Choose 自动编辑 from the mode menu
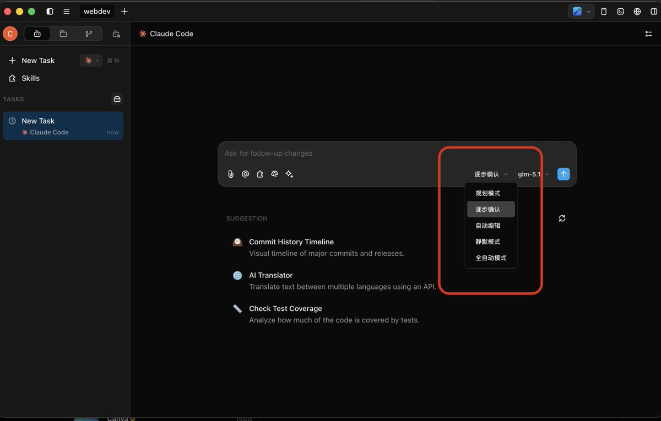This screenshot has height=421, width=661. [x=491, y=226]
